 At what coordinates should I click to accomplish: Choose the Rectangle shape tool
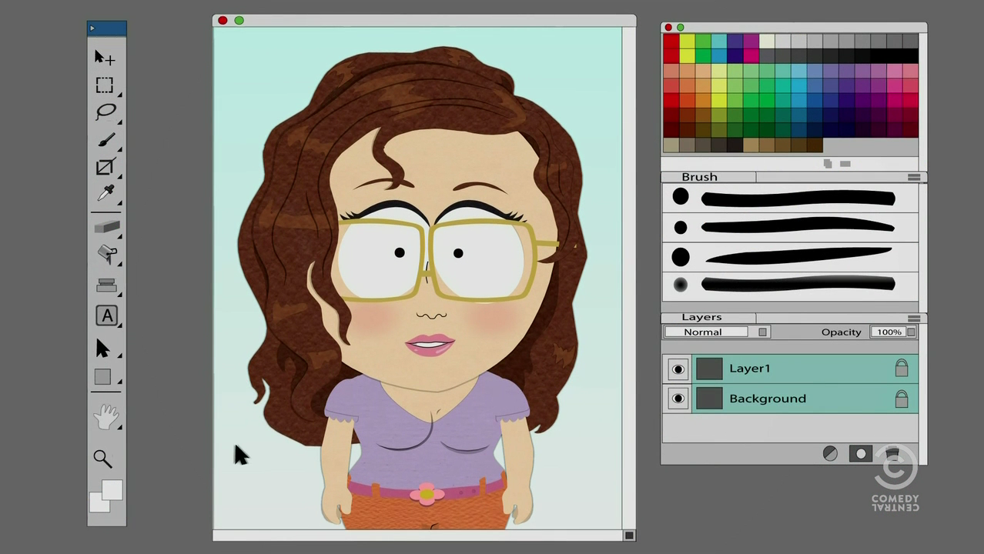coord(102,377)
